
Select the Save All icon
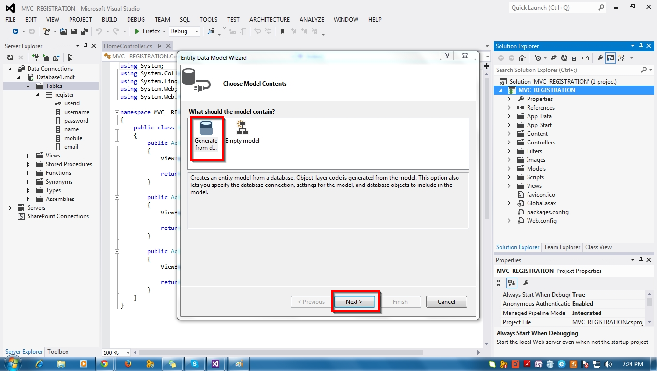click(x=83, y=31)
